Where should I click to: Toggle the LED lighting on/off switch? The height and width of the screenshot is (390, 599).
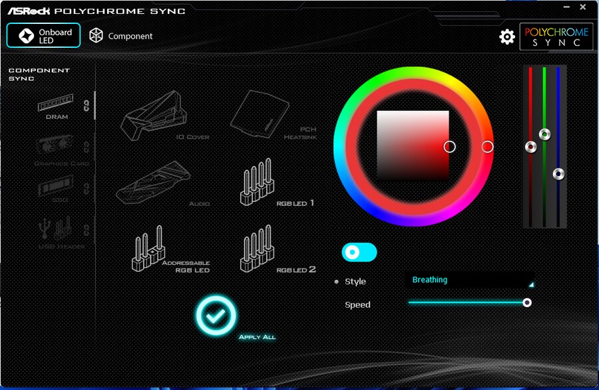359,252
